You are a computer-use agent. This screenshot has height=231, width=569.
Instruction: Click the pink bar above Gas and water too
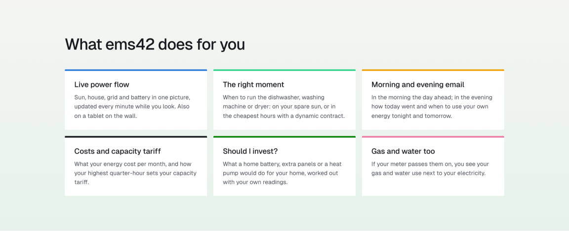pyautogui.click(x=433, y=137)
